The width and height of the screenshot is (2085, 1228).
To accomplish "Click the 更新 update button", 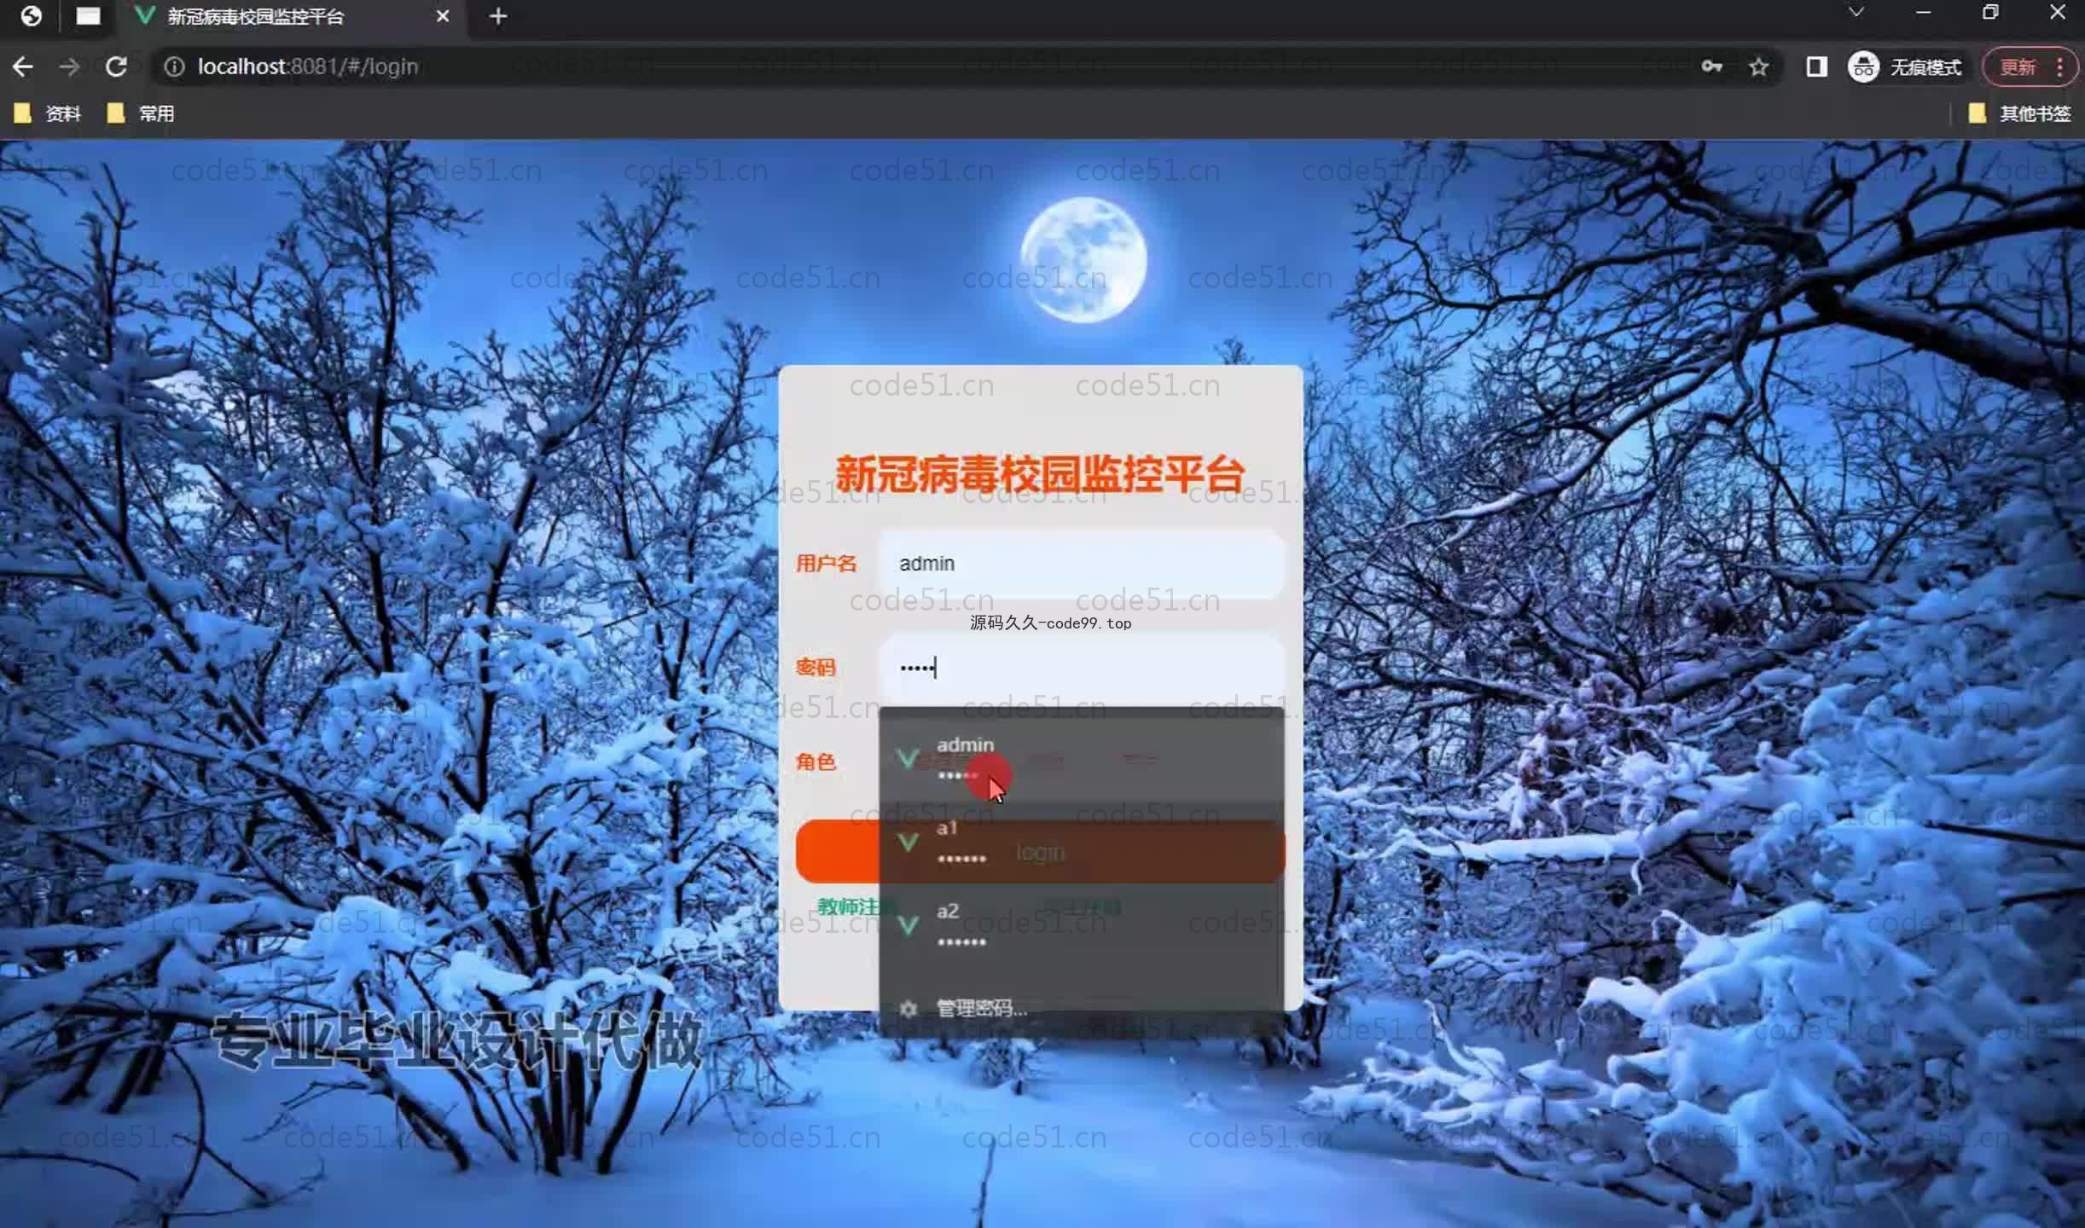I will point(2030,67).
